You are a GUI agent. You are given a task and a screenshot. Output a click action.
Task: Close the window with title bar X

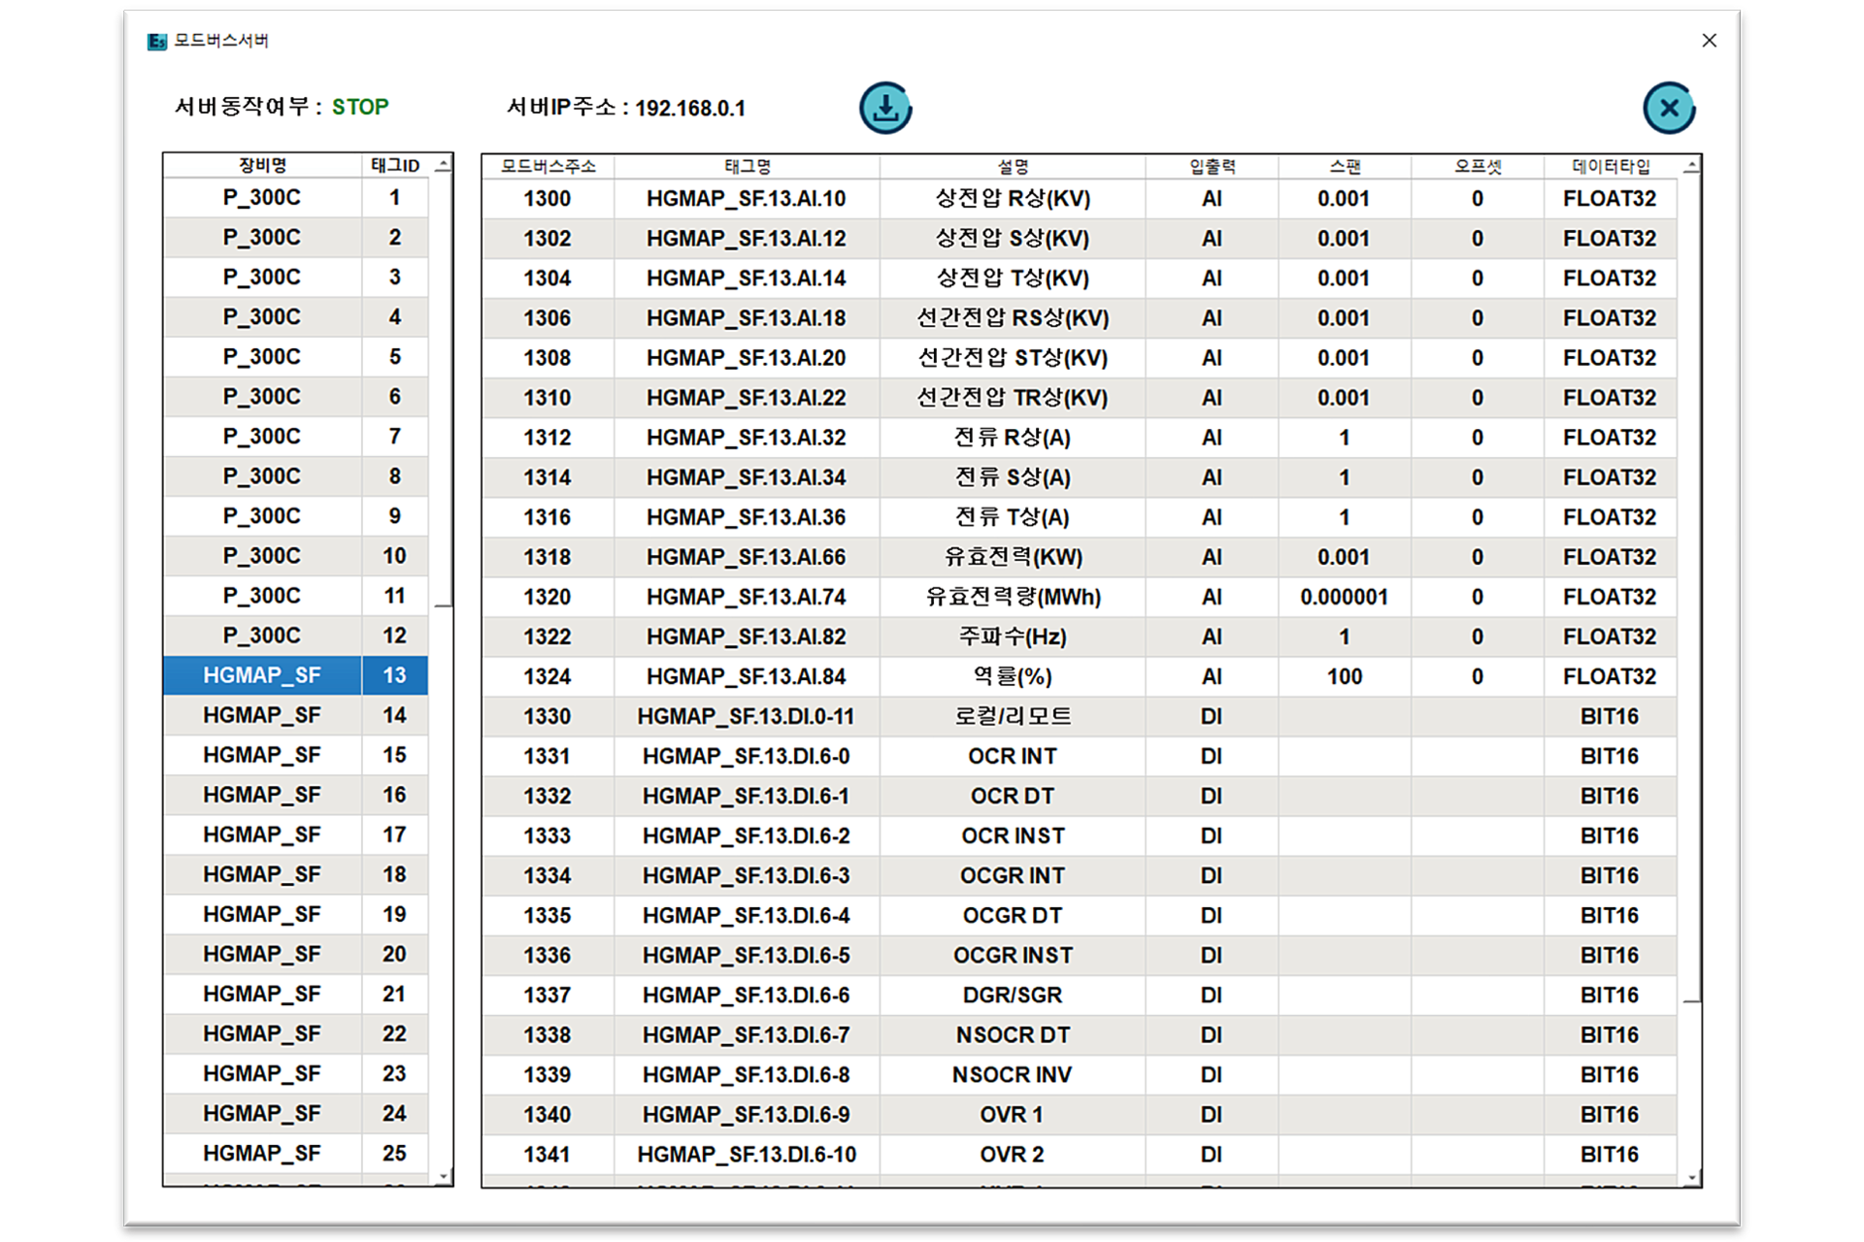(x=1709, y=41)
